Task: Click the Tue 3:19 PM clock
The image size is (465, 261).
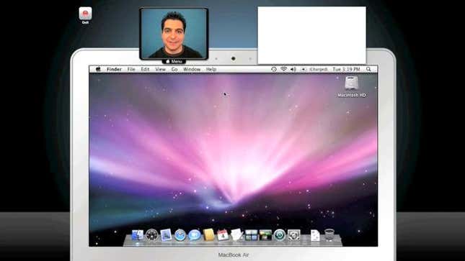Action: [346, 69]
